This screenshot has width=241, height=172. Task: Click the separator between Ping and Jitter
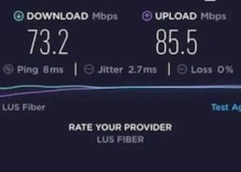click(x=75, y=69)
